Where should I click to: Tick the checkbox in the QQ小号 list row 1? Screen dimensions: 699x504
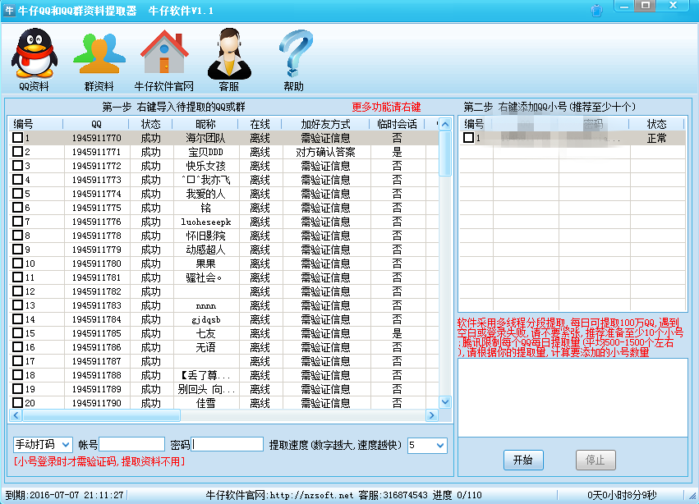pyautogui.click(x=468, y=138)
